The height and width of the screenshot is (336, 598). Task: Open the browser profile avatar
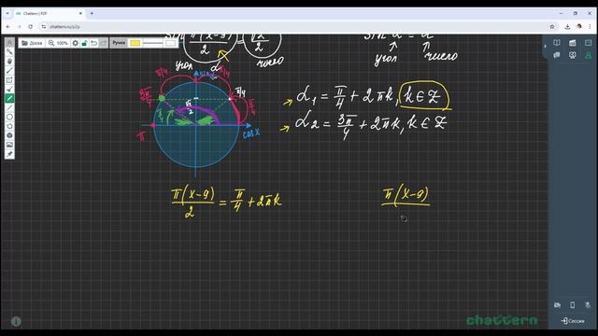(579, 27)
